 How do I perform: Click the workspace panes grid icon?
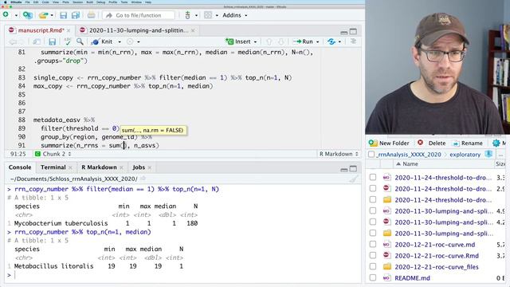click(208, 15)
